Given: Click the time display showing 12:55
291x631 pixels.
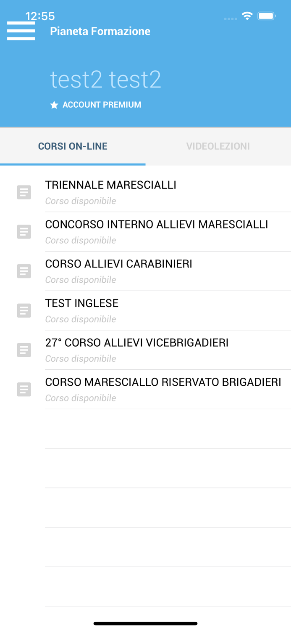Looking at the screenshot, I should tap(40, 16).
